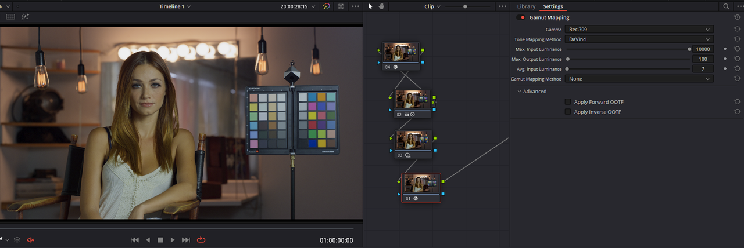Reset the Apply Forward OOTF option
This screenshot has width=744, height=248.
(737, 102)
